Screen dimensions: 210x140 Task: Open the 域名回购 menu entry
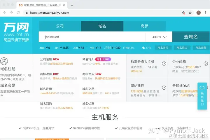[46, 104]
